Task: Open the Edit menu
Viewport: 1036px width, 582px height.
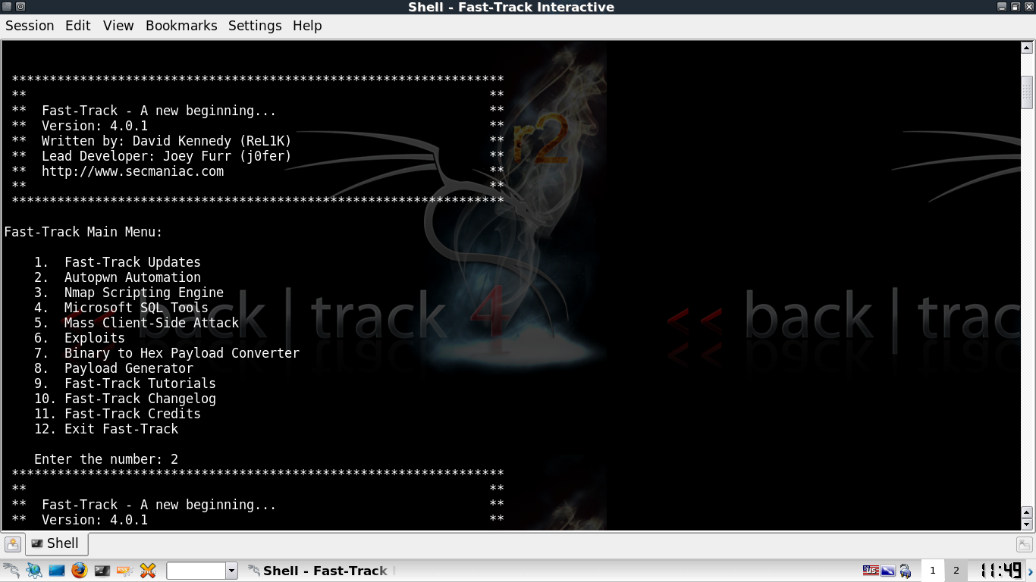Action: coord(78,26)
